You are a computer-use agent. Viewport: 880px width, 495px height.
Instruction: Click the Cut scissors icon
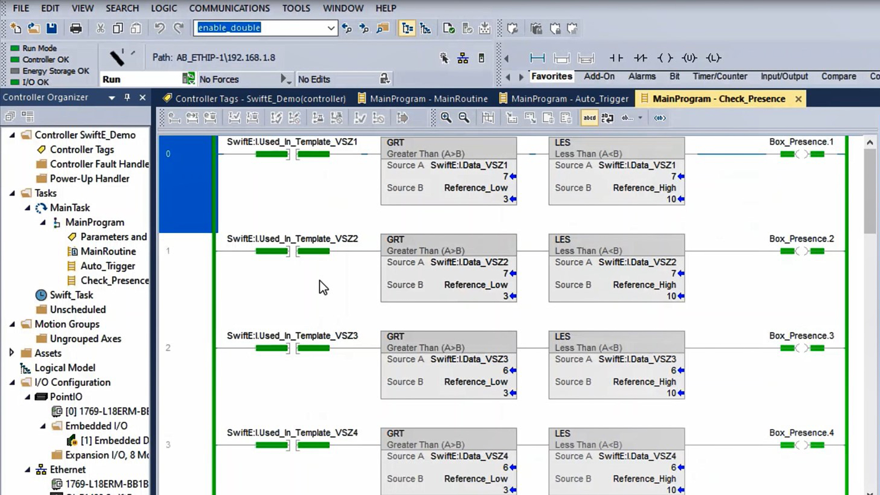100,28
